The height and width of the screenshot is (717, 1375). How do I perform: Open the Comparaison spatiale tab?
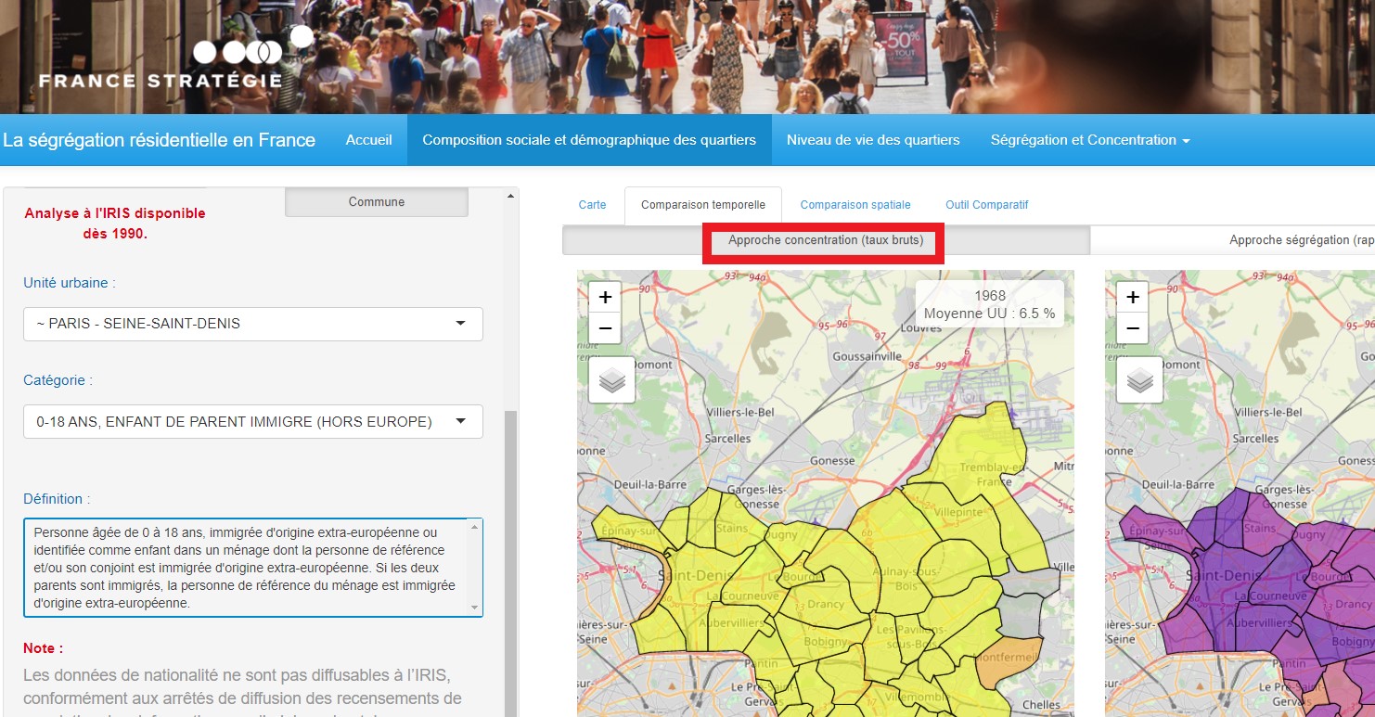click(855, 205)
